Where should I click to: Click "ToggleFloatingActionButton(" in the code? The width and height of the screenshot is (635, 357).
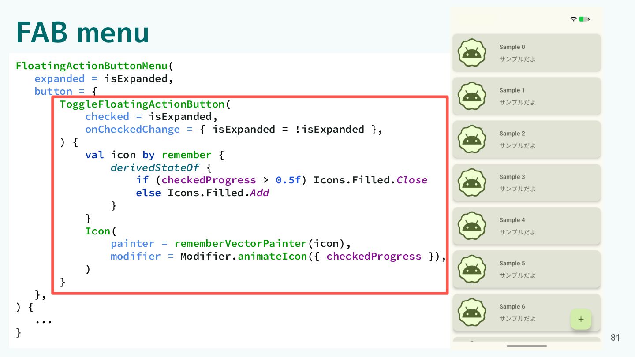point(145,104)
